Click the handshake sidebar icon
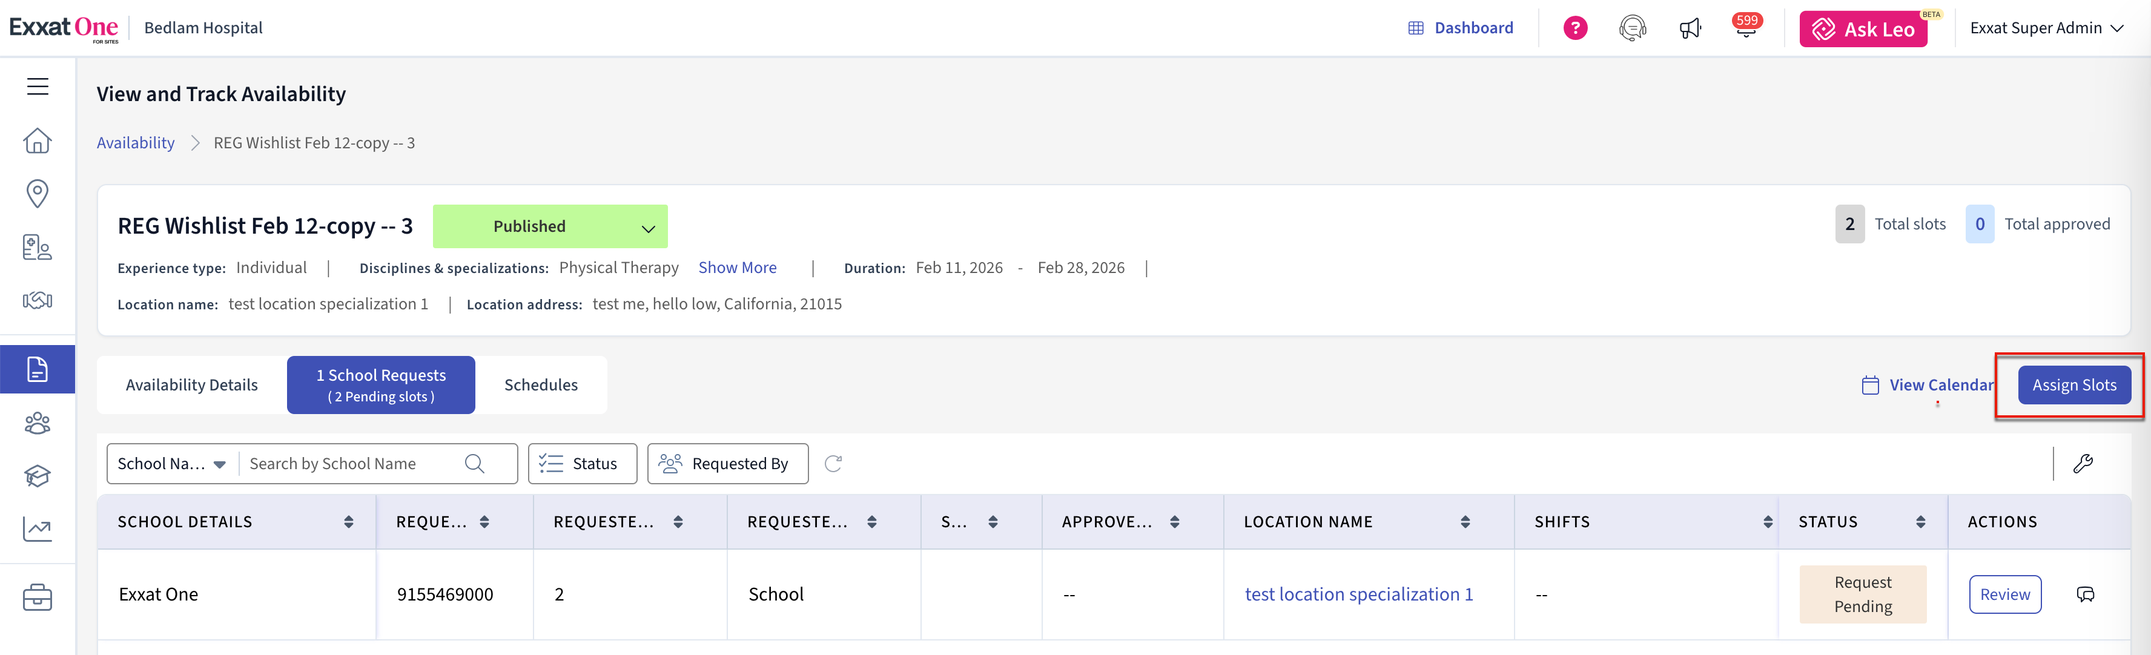The width and height of the screenshot is (2151, 655). tap(38, 300)
